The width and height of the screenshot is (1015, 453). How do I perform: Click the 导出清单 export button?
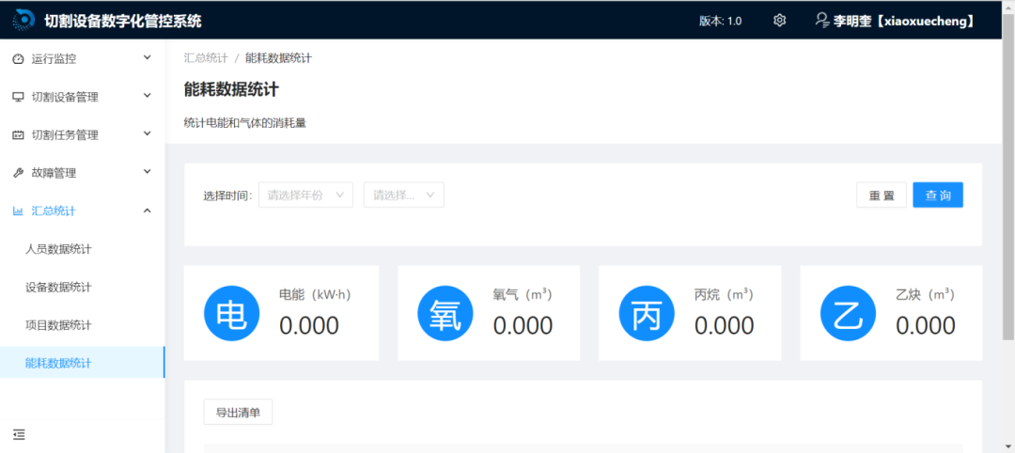(238, 413)
